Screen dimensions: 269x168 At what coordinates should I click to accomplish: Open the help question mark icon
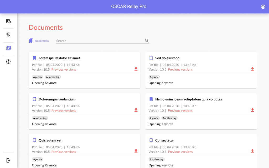[x=8, y=61]
